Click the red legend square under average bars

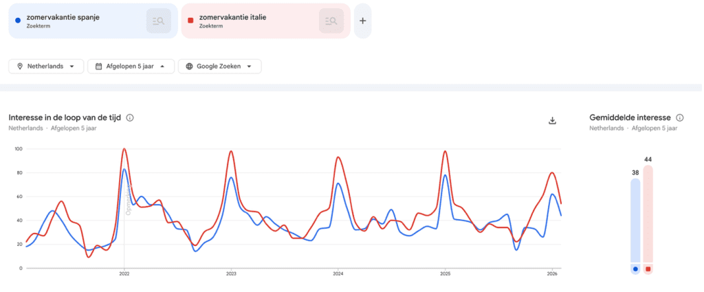tap(648, 269)
